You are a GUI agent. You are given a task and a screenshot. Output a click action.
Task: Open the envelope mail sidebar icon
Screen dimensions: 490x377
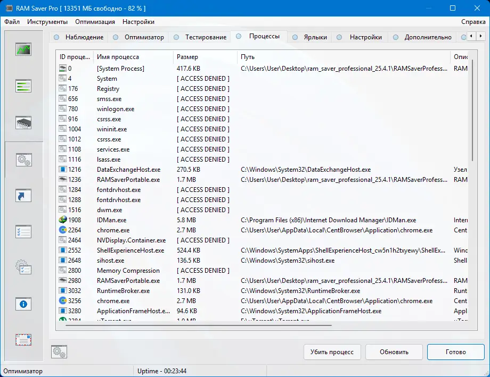(x=23, y=340)
